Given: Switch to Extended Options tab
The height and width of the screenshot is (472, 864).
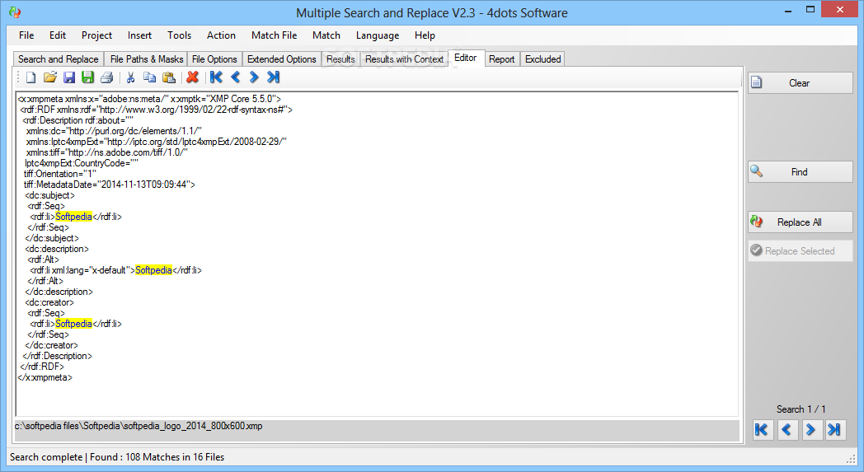Looking at the screenshot, I should [282, 59].
